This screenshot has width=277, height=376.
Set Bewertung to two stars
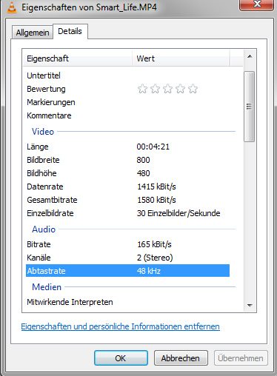coord(155,89)
